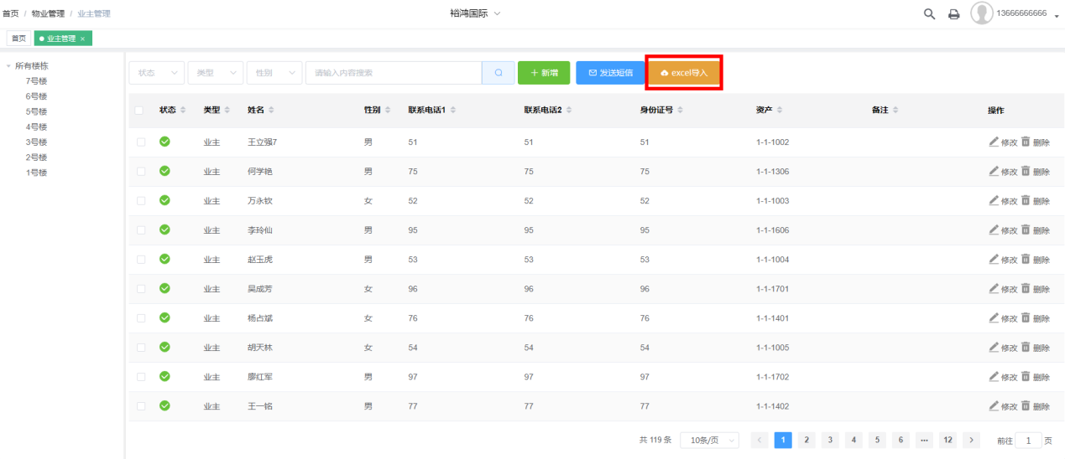Image resolution: width=1065 pixels, height=459 pixels.
Task: Open the 状态 filter dropdown
Action: click(156, 73)
